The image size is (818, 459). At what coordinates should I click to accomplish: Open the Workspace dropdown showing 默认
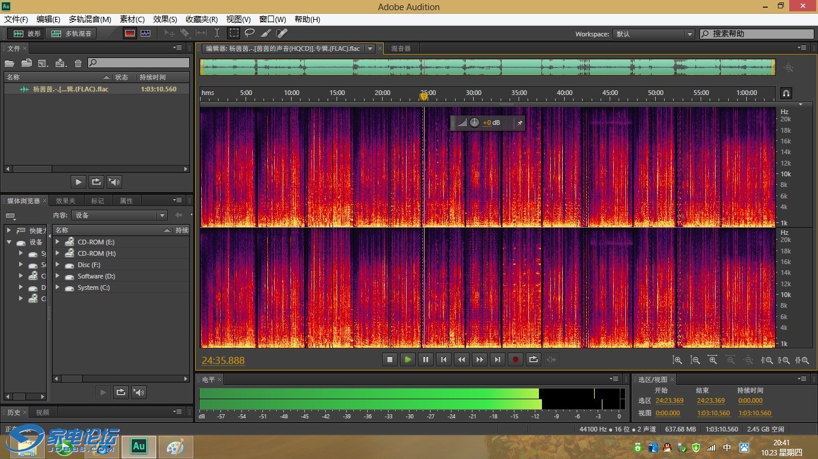click(x=654, y=34)
